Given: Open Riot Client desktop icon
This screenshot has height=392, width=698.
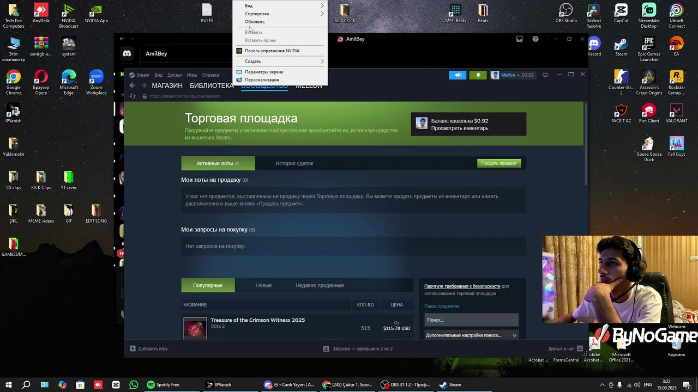Looking at the screenshot, I should coord(649,113).
